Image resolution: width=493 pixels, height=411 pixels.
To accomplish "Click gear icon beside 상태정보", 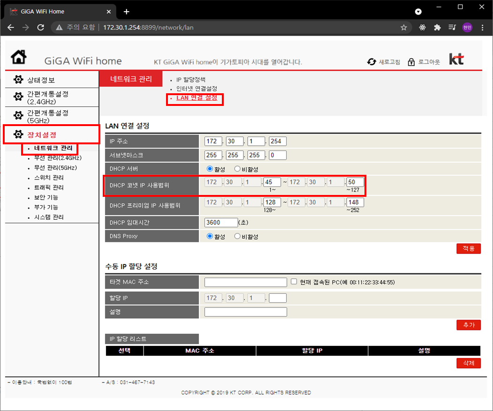I will [x=18, y=80].
